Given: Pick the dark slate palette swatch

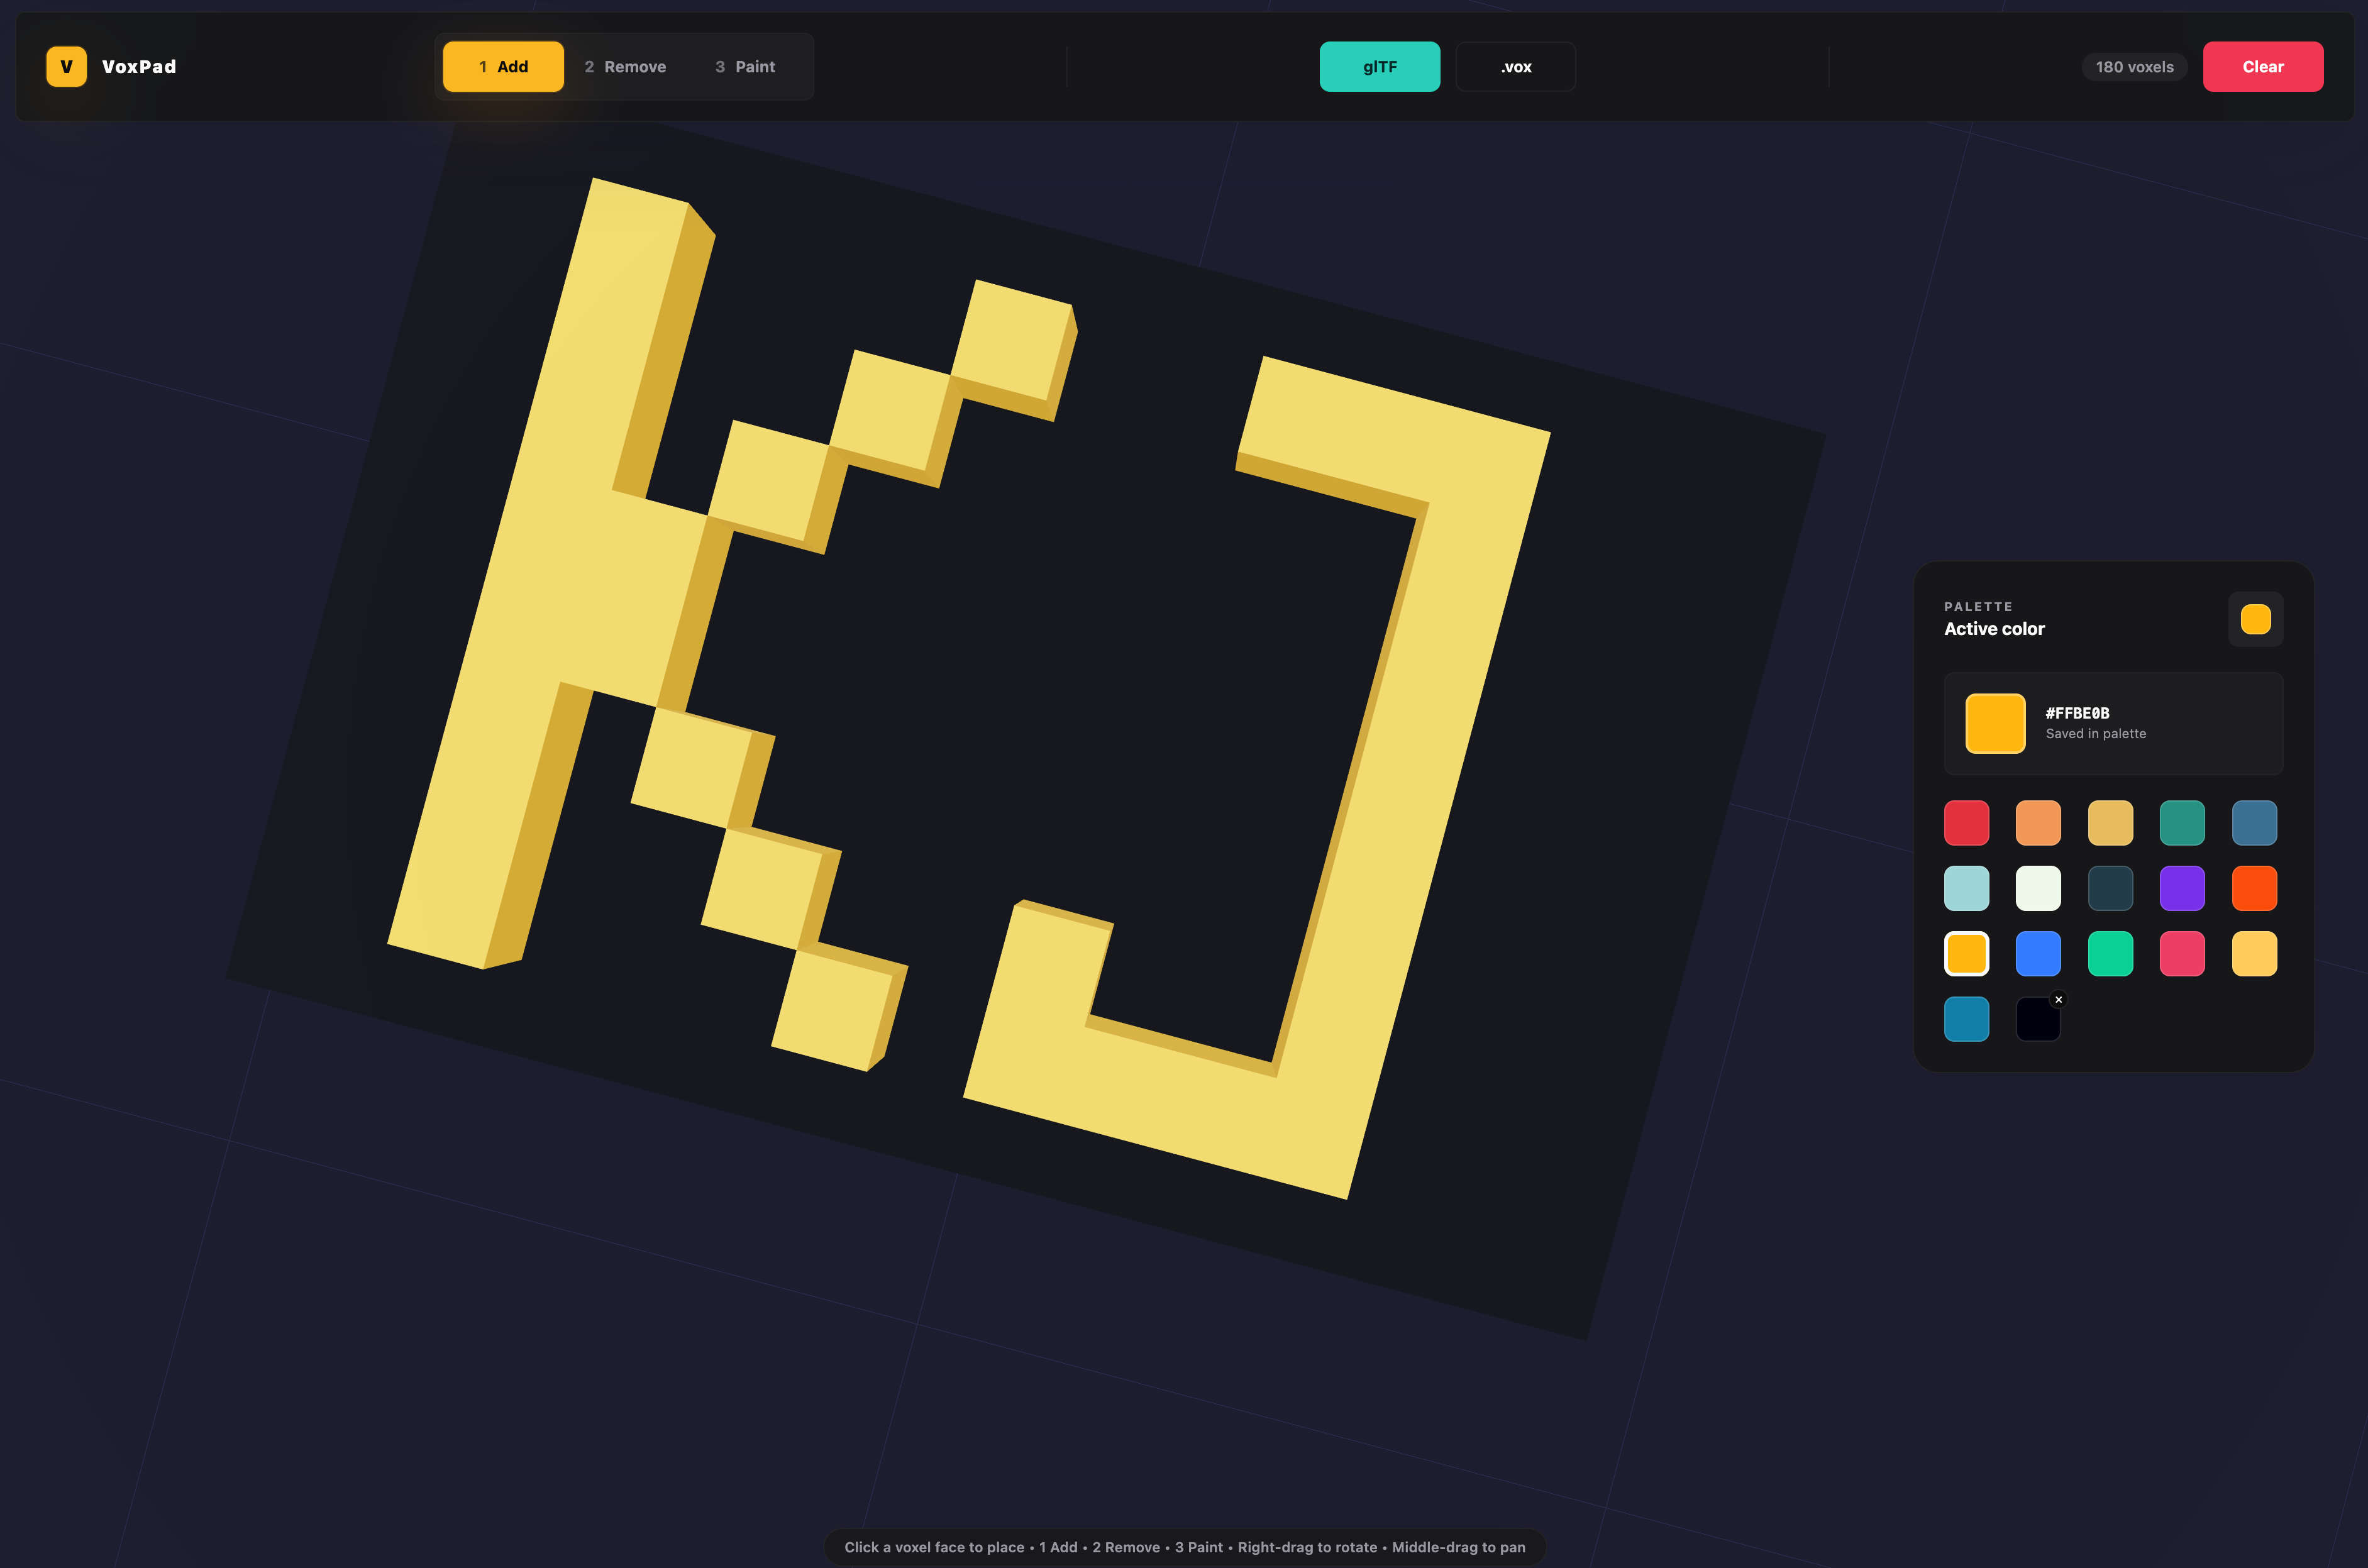Looking at the screenshot, I should 2110,888.
